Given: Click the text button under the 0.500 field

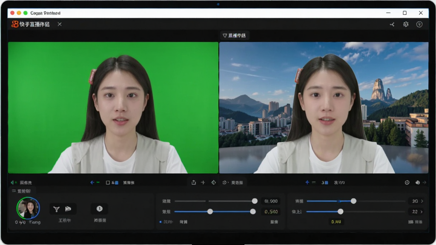Looking at the screenshot, I should [x=274, y=222].
